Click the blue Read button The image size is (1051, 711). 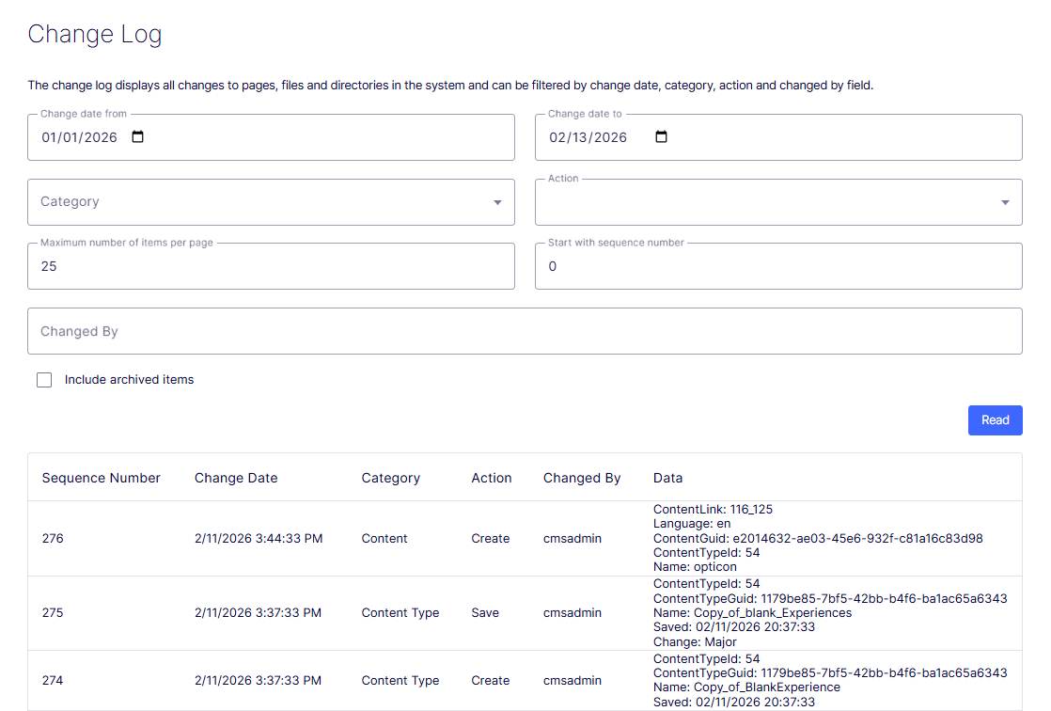click(x=995, y=419)
